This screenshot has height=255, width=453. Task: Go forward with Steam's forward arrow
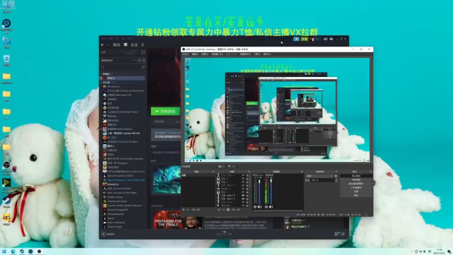(108, 45)
